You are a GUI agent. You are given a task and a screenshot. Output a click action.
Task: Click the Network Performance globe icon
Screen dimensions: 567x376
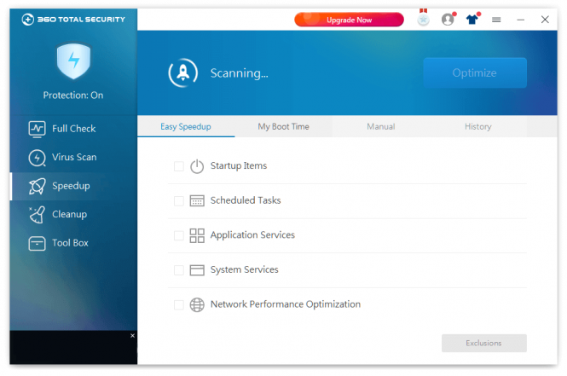coord(197,304)
